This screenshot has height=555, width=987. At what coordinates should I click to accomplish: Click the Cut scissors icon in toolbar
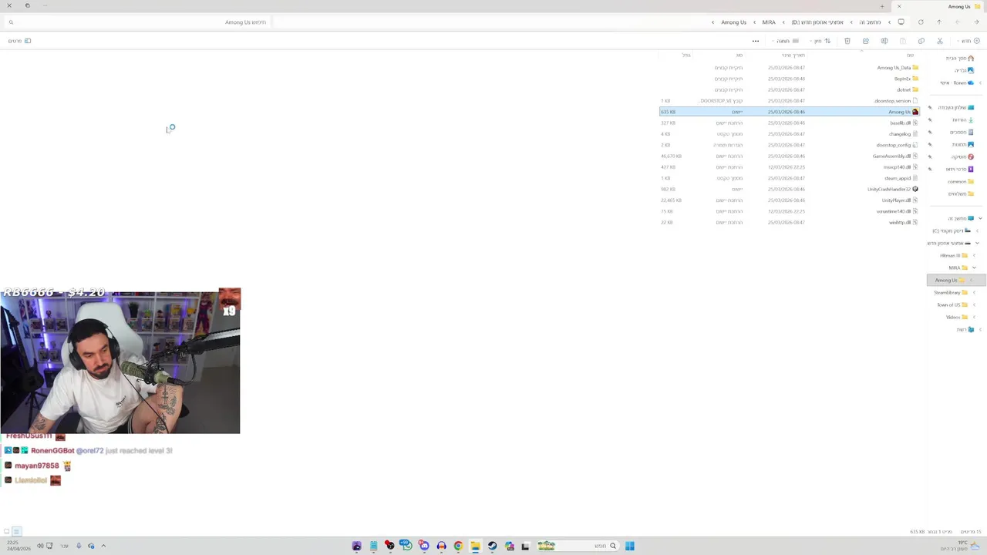click(940, 41)
